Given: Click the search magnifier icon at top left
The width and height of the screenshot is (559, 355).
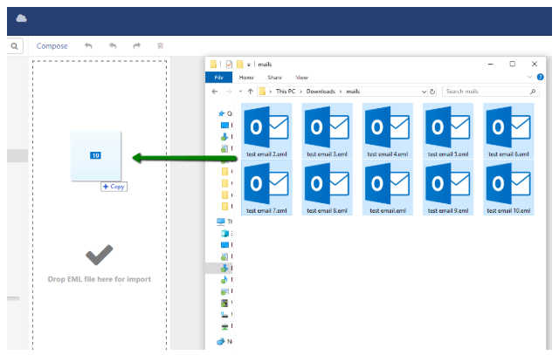Looking at the screenshot, I should (x=15, y=45).
